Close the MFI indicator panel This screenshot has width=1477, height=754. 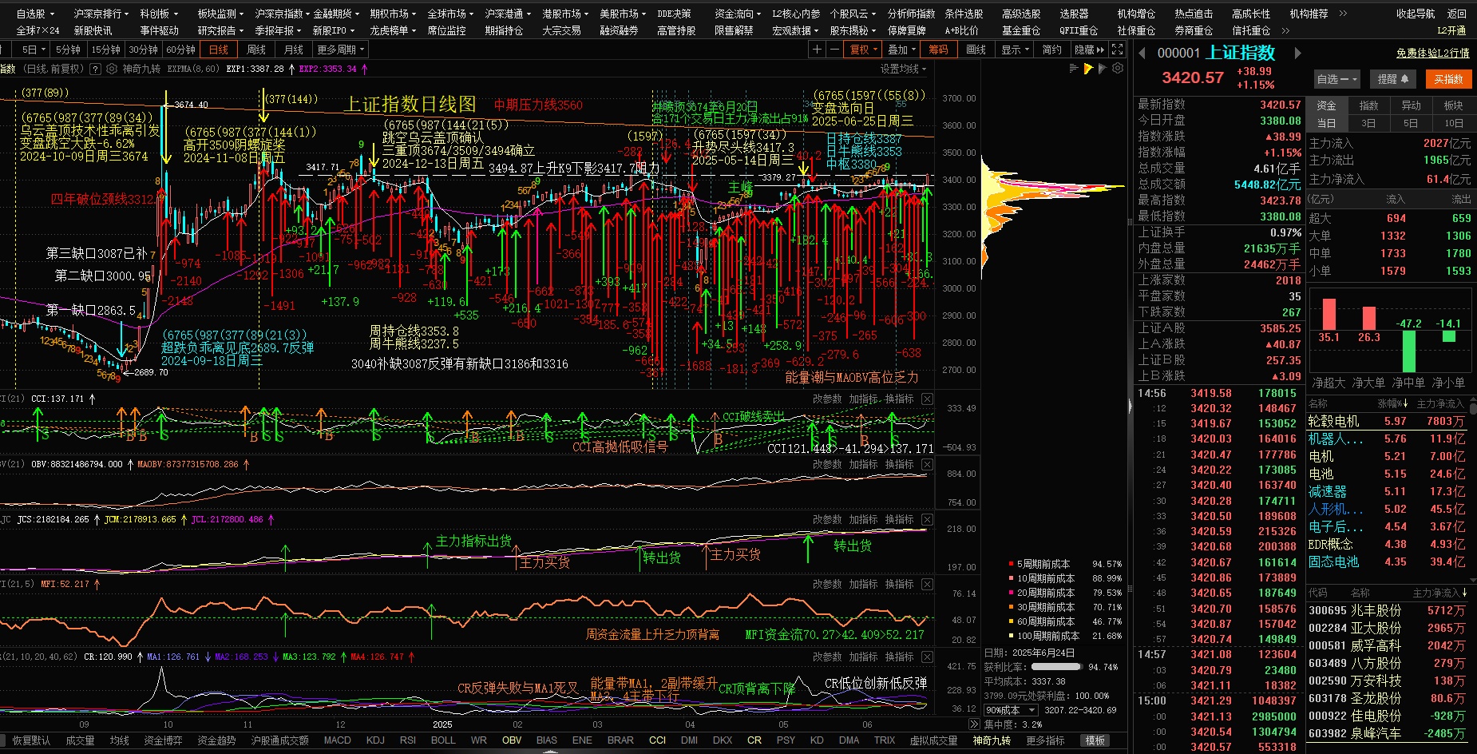click(927, 584)
